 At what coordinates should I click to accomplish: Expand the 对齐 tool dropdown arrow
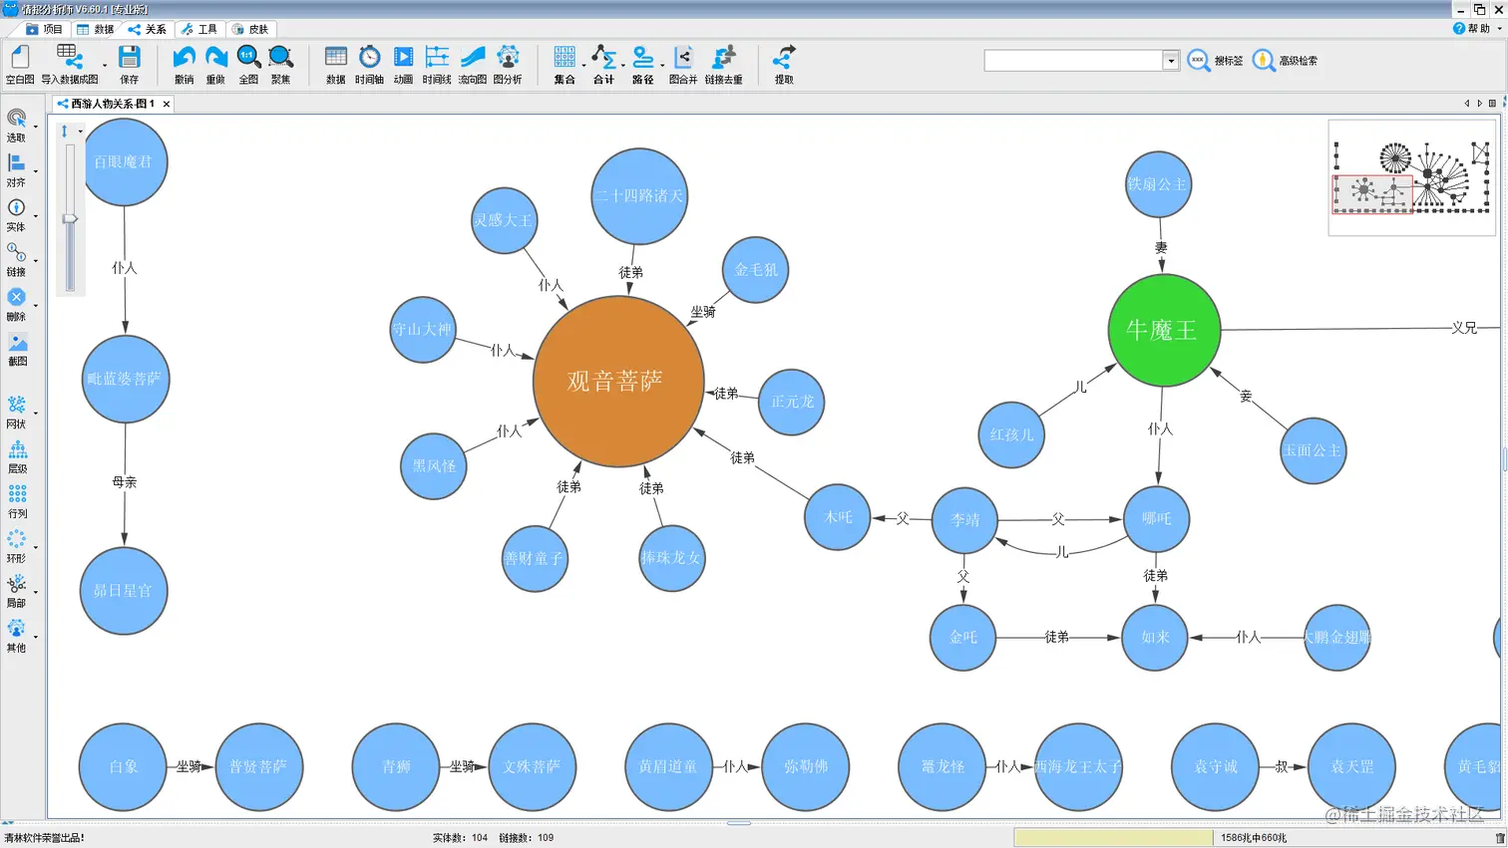pyautogui.click(x=36, y=171)
